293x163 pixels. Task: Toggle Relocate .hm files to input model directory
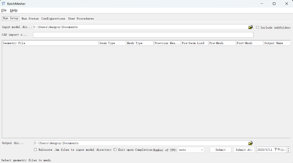coord(35,150)
